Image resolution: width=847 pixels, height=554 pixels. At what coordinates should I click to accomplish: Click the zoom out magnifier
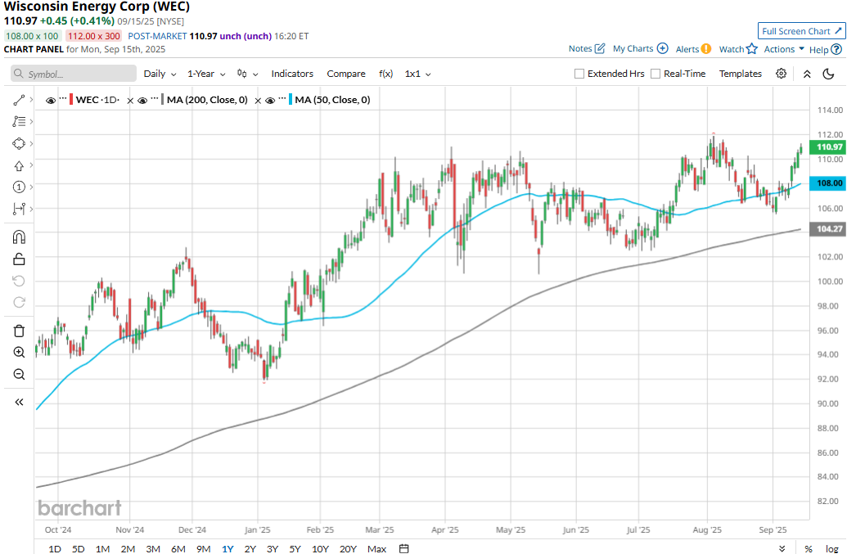19,374
